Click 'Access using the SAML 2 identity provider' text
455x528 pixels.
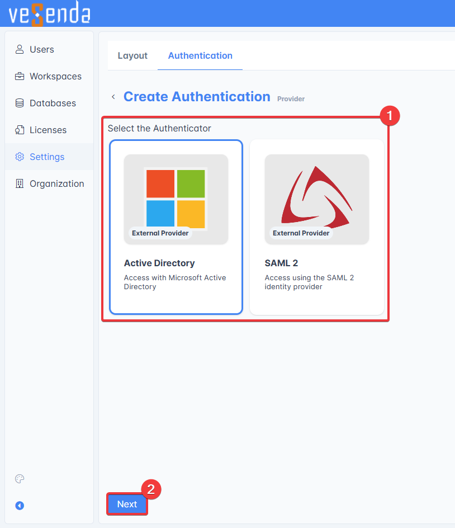coord(309,282)
